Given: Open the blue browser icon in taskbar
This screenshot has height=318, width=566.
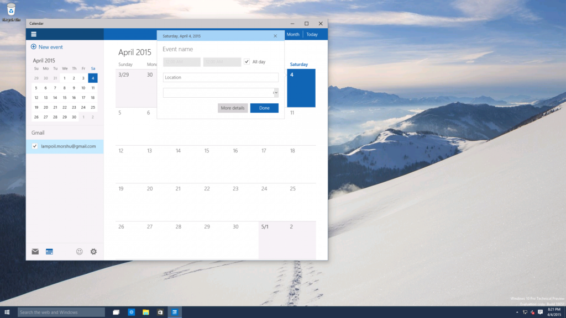Looking at the screenshot, I should coord(132,312).
